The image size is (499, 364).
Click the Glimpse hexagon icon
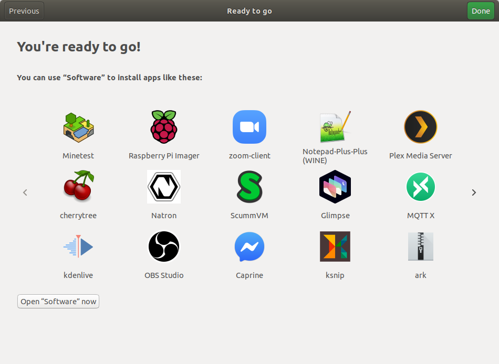coord(335,187)
